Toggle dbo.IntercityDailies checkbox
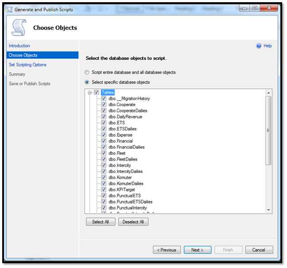The height and width of the screenshot is (268, 287). pyautogui.click(x=104, y=171)
